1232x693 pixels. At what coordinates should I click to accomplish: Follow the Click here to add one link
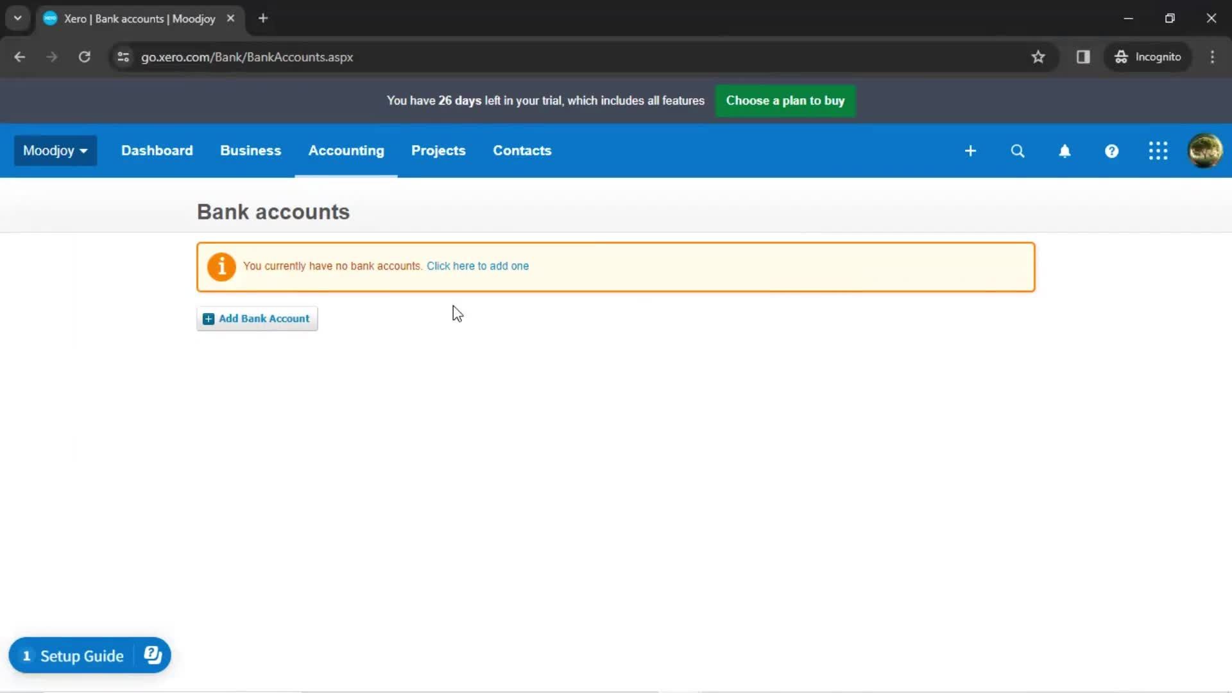pyautogui.click(x=477, y=266)
